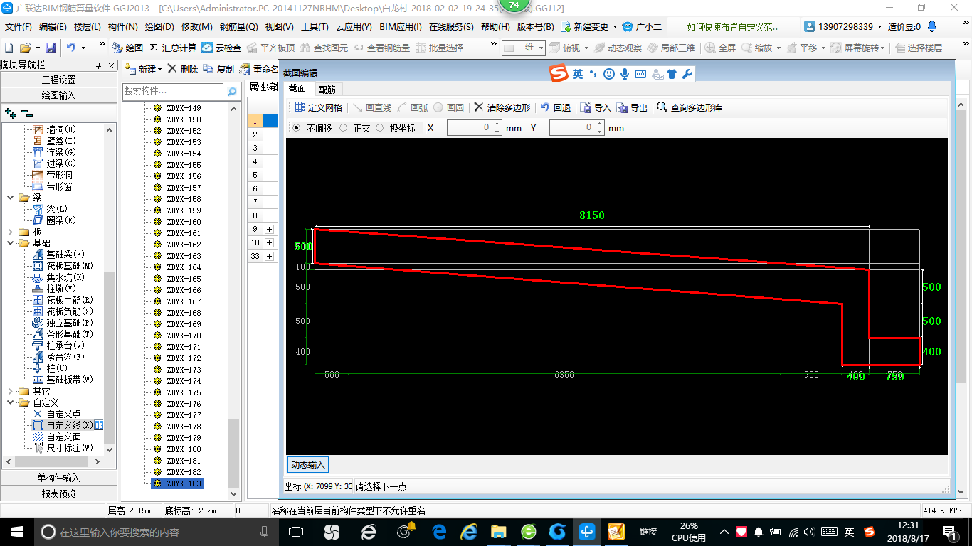The image size is (972, 546).
Task: Open Sogou emoji smiley icon
Action: coord(609,73)
